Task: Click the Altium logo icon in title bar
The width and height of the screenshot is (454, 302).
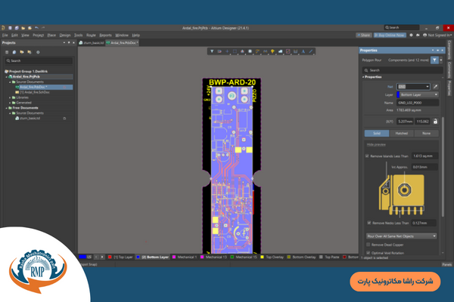Action: coord(5,27)
